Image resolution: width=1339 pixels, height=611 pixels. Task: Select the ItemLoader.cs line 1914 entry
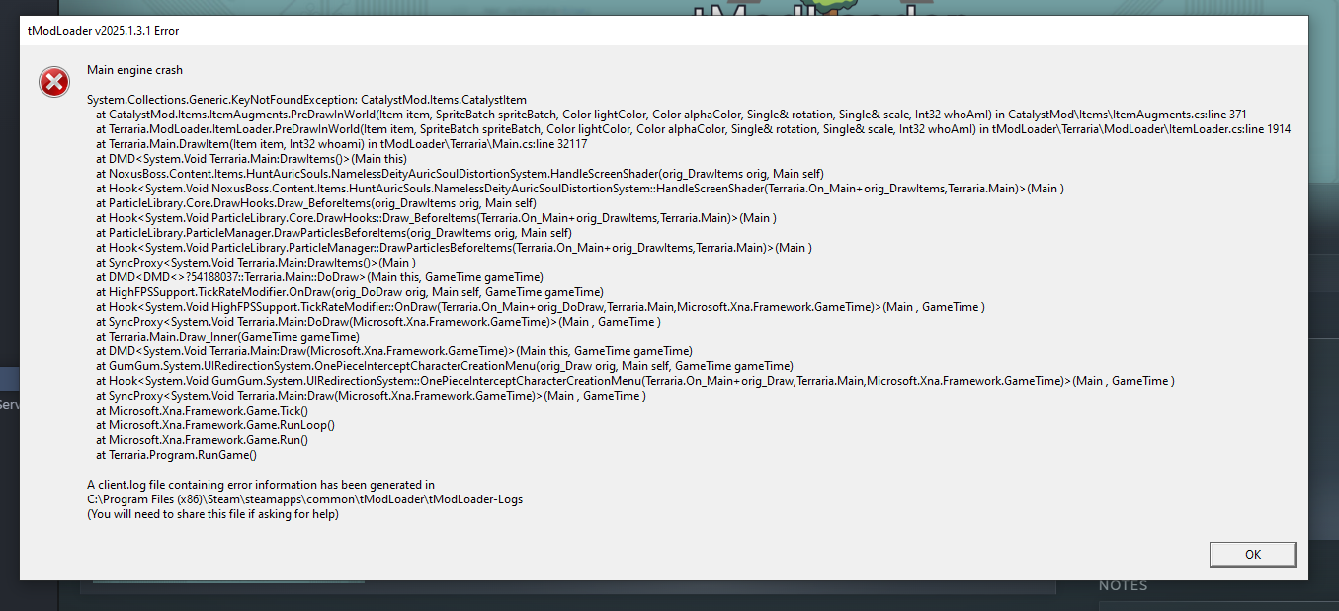[693, 129]
